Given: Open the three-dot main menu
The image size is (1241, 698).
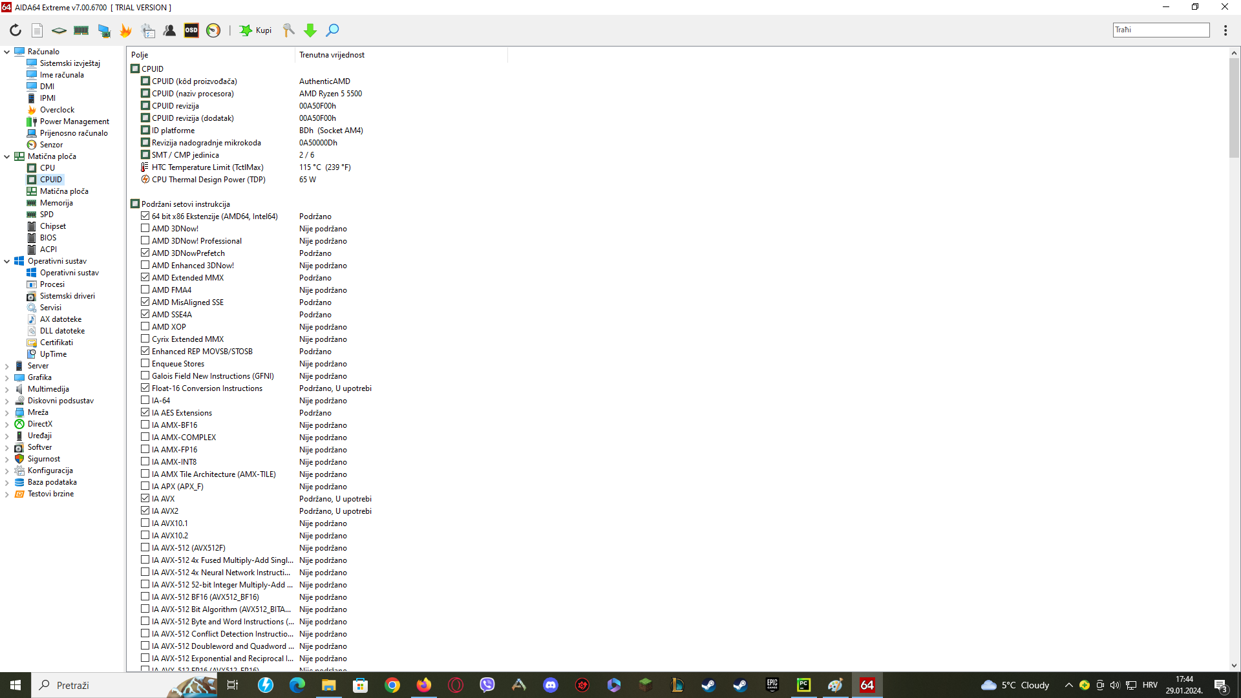Looking at the screenshot, I should pyautogui.click(x=1225, y=30).
